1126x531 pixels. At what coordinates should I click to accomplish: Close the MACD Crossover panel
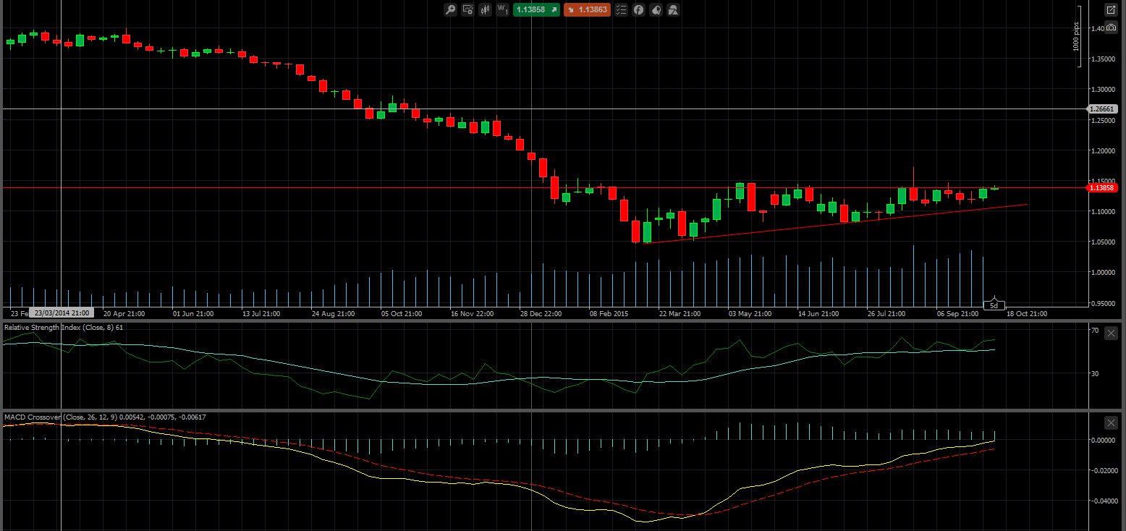(1111, 422)
